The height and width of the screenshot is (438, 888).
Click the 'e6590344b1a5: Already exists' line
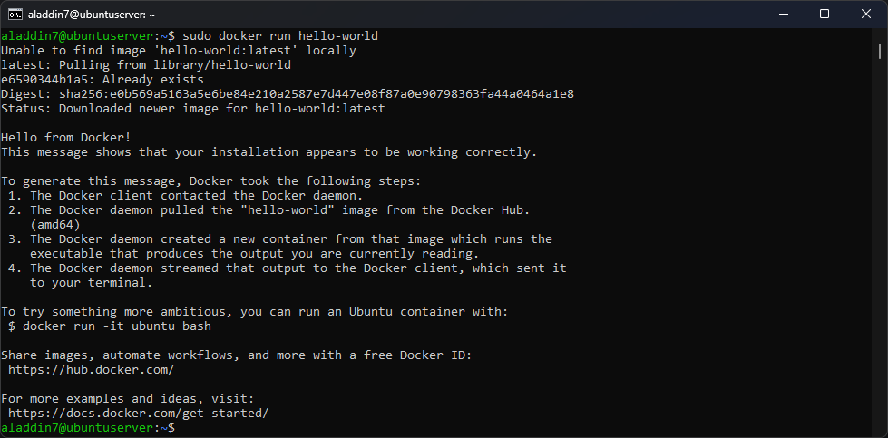pyautogui.click(x=102, y=80)
